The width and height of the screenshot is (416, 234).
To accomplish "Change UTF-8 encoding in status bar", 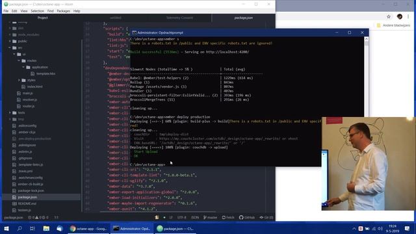I will (182, 218).
